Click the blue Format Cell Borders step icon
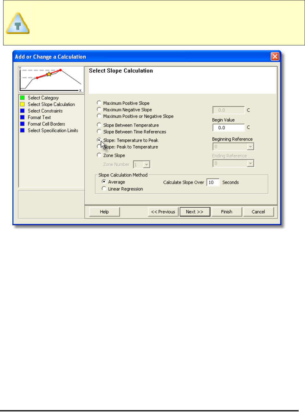305x412 pixels. pos(22,124)
